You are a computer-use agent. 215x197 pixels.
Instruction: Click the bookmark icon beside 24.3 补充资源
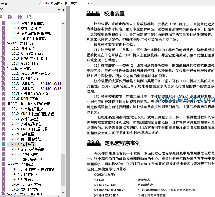[x=3, y=179]
